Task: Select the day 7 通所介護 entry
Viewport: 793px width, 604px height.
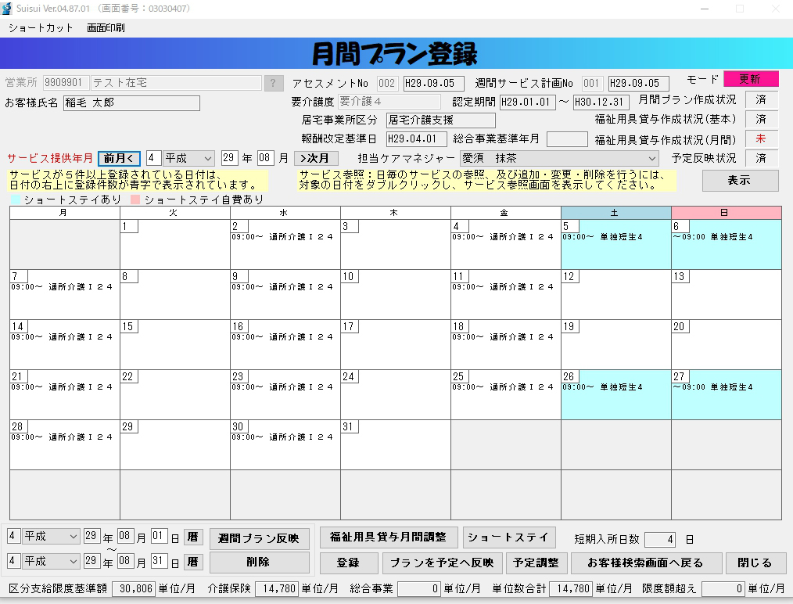Action: coord(63,287)
